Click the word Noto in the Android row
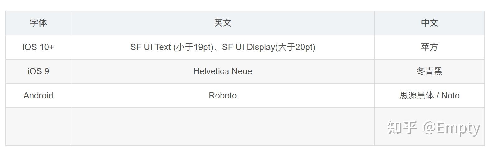 [x=450, y=96]
